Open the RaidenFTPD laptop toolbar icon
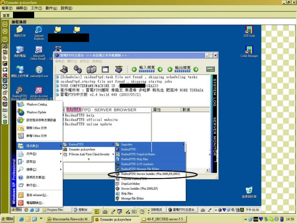The width and height of the screenshot is (297, 223). coord(64,70)
